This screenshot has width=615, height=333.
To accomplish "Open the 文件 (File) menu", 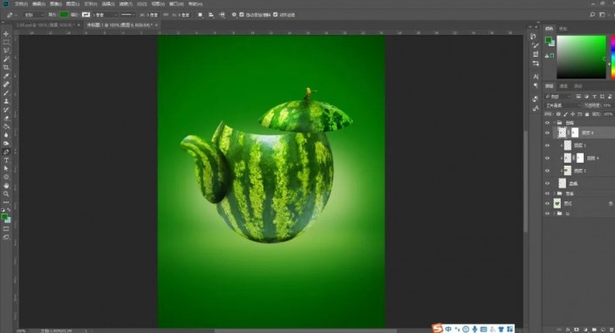I will 21,3.
